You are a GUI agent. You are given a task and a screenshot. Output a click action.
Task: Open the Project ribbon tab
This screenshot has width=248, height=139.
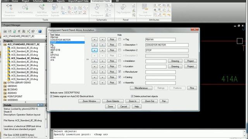pyautogui.click(x=26, y=1)
